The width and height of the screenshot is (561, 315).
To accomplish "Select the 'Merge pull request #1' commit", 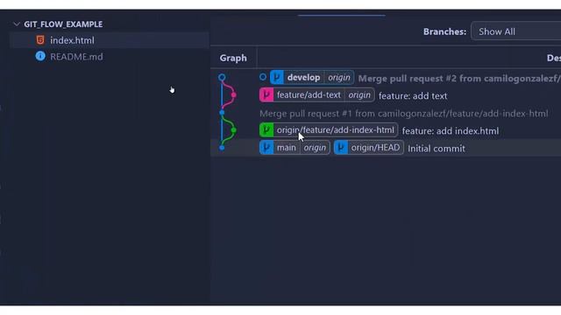I will click(x=403, y=114).
